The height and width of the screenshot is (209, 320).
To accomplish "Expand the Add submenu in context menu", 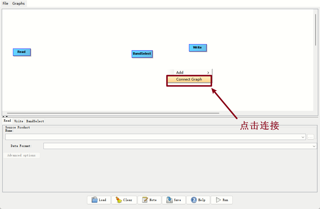I will (189, 72).
